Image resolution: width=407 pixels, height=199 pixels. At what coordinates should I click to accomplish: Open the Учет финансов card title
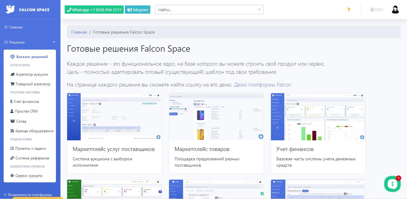click(x=295, y=149)
